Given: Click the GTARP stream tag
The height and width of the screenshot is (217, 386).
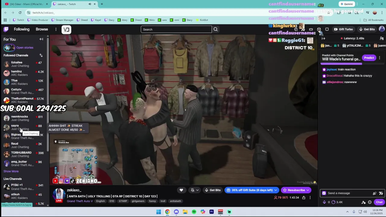Looking at the screenshot, I should coord(123,201).
